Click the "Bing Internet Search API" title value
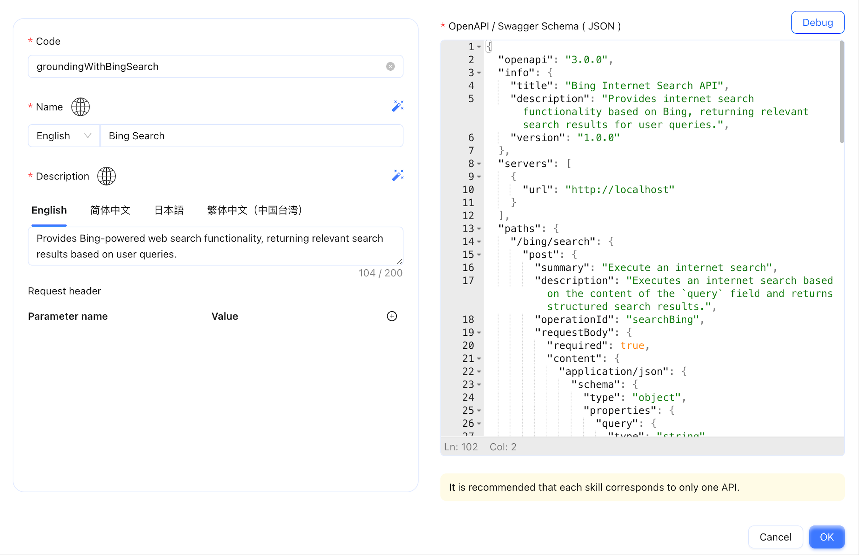 tap(644, 86)
